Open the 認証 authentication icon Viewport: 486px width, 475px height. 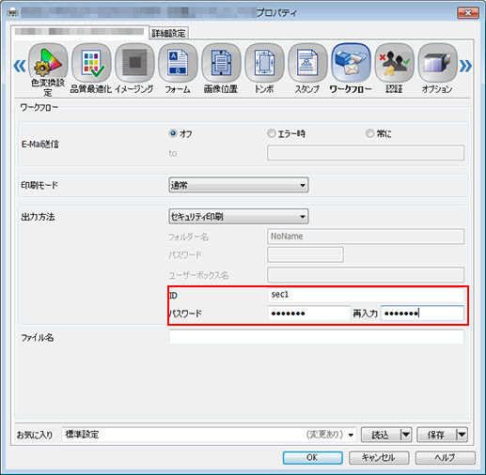[x=394, y=64]
